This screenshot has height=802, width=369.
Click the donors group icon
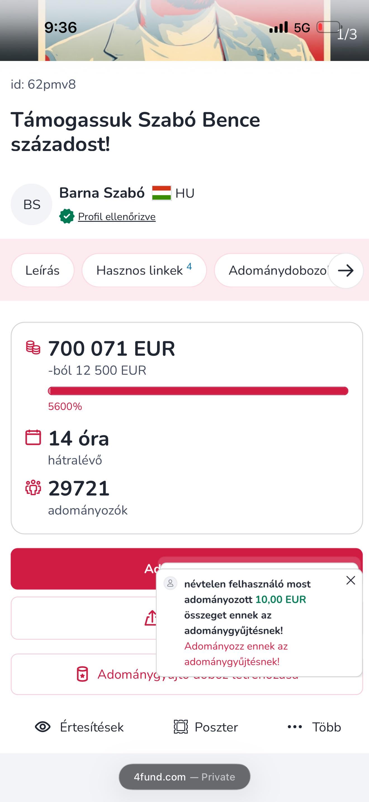33,488
